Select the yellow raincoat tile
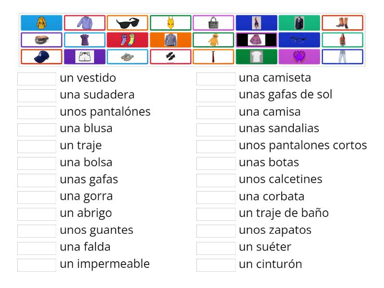 (x=41, y=22)
